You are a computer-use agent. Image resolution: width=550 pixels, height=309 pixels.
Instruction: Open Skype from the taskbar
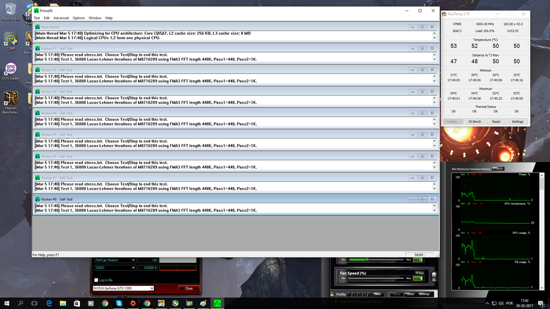[119, 303]
